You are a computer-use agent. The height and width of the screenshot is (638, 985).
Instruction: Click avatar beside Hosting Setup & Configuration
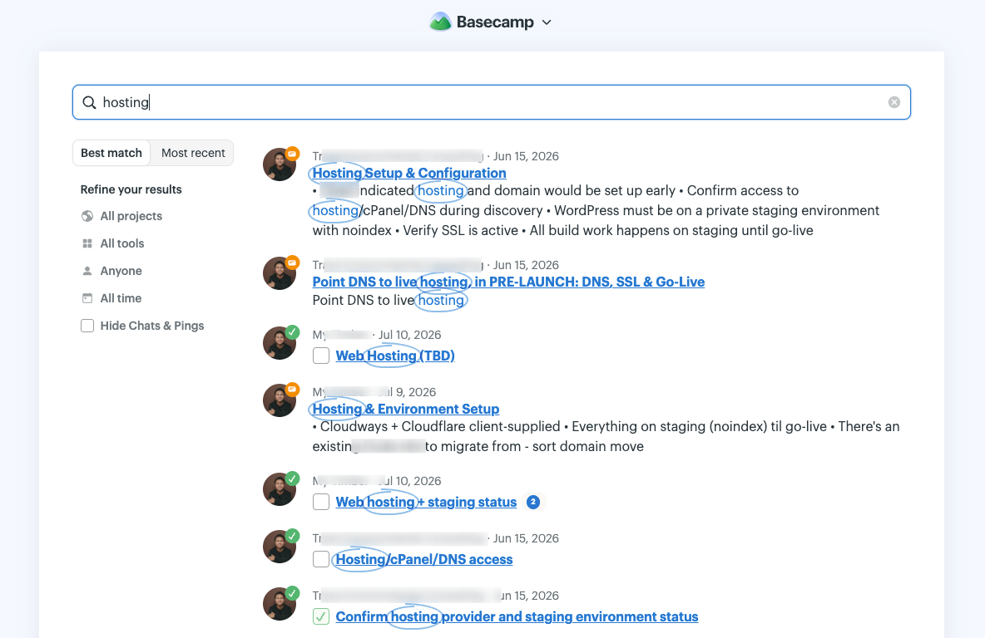coord(280,165)
